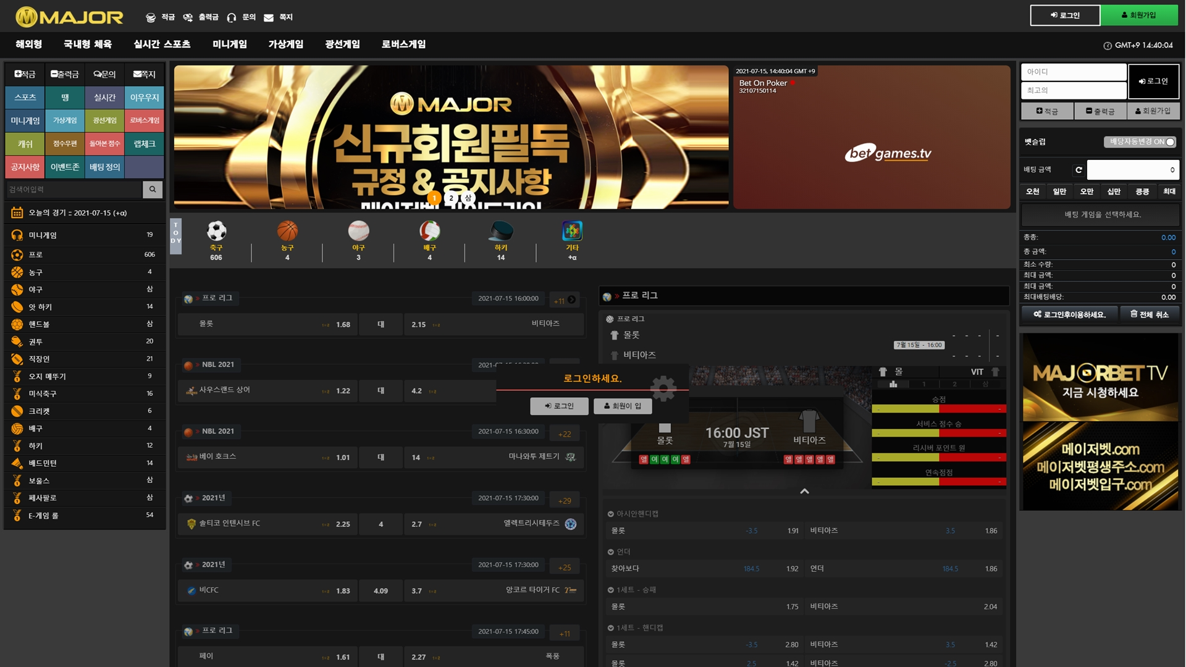Click the e-game 롤 sidebar icon
Viewport: 1186px width, 667px height.
[x=17, y=516]
